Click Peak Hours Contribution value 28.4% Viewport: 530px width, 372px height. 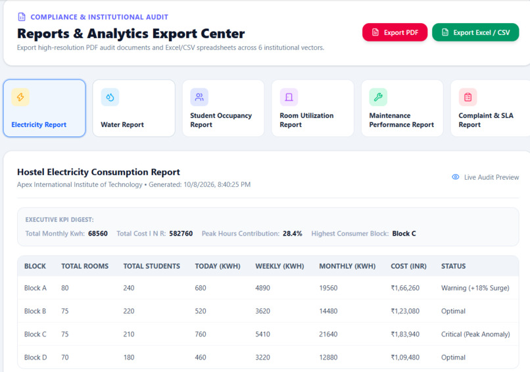(293, 234)
